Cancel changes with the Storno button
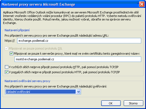146x109 pixels. pos(133,103)
